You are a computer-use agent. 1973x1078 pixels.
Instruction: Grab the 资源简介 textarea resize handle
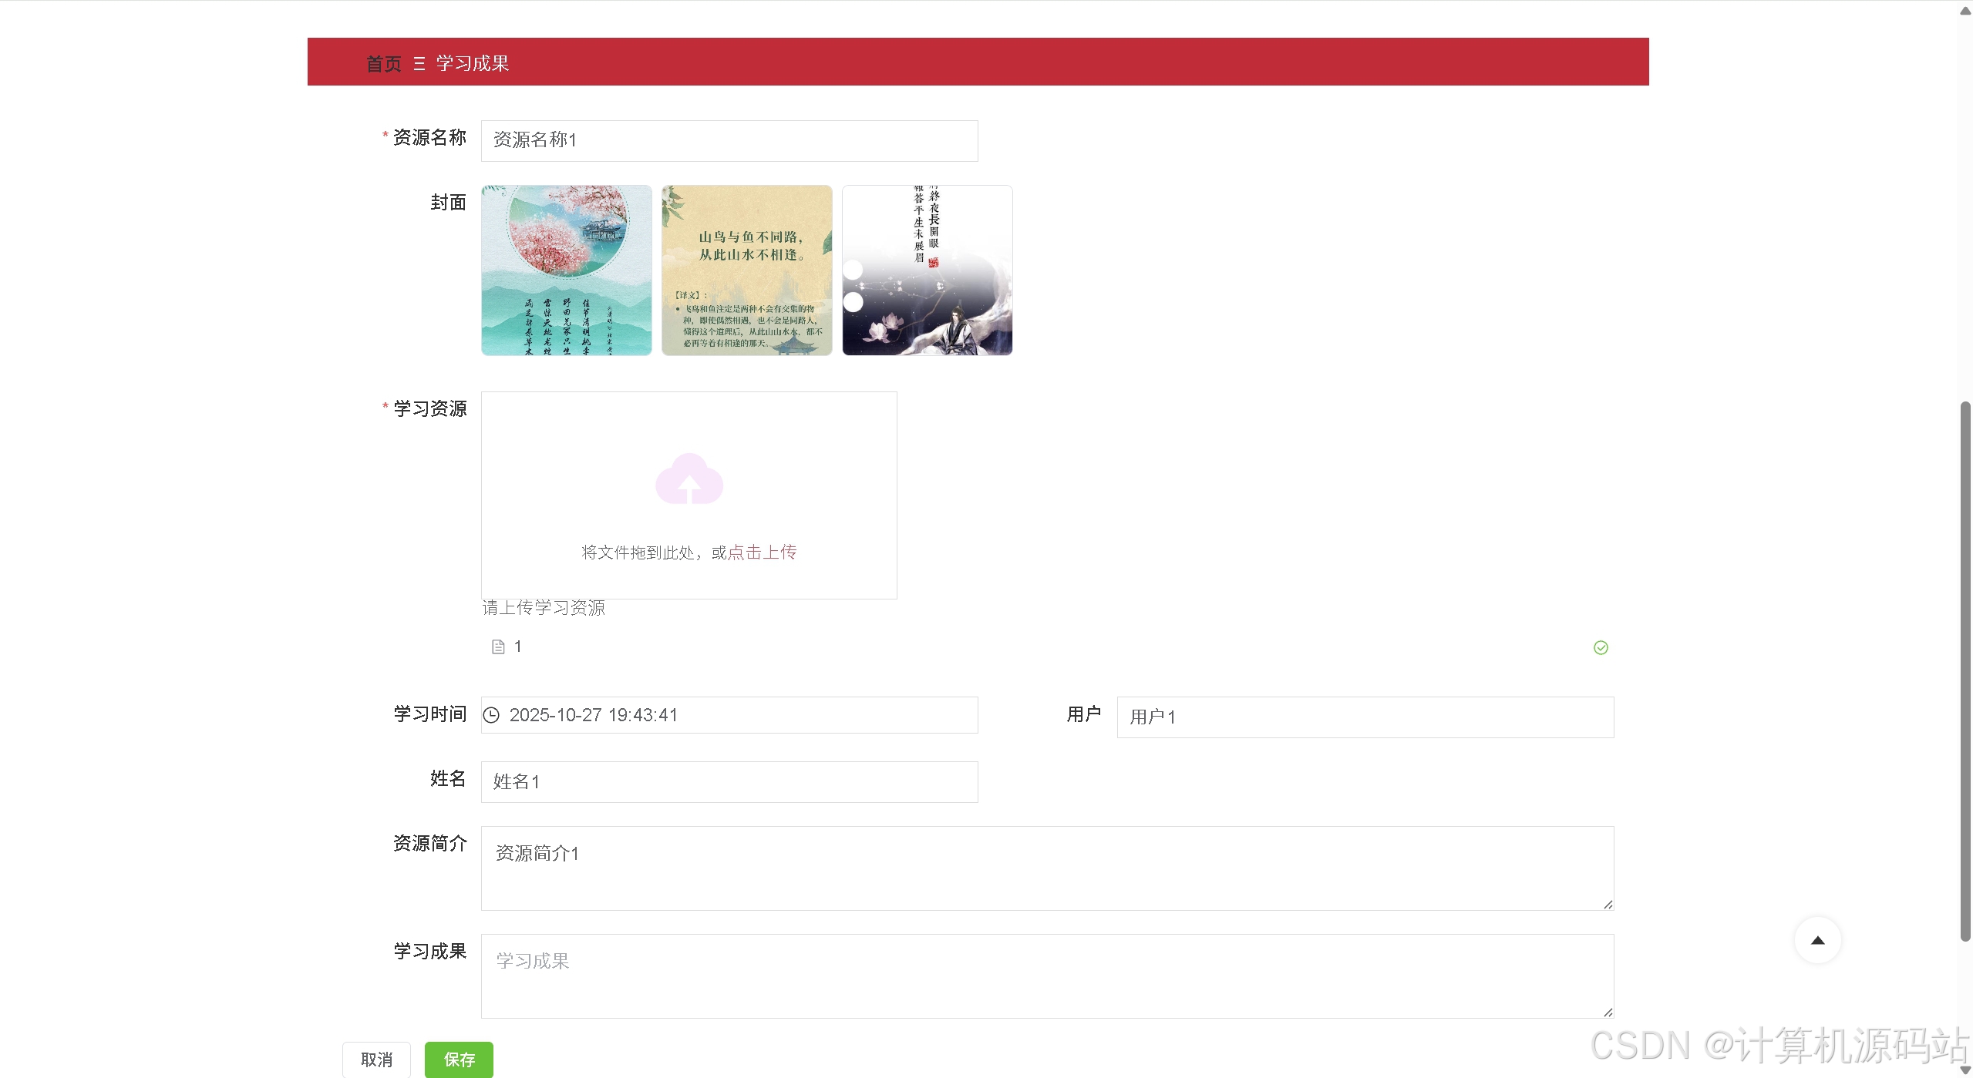(1608, 904)
